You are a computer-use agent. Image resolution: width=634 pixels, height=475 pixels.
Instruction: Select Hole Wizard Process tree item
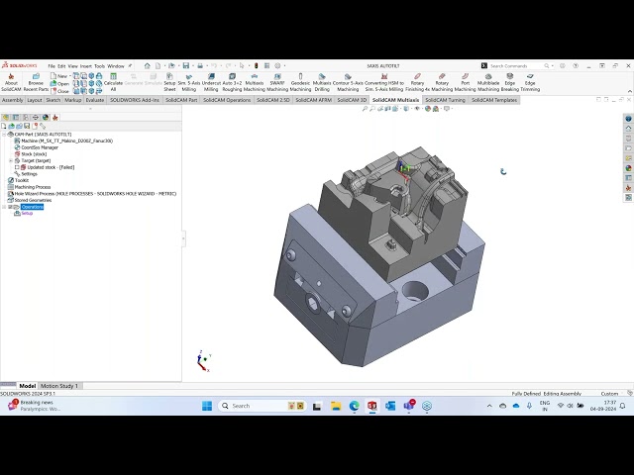(x=92, y=194)
